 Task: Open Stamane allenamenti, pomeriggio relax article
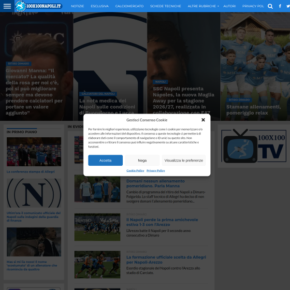254,110
